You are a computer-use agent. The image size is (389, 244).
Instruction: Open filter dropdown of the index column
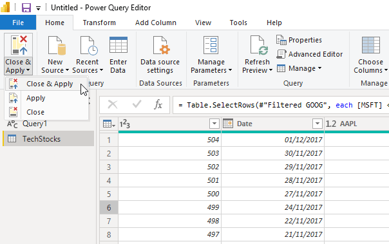pyautogui.click(x=214, y=123)
